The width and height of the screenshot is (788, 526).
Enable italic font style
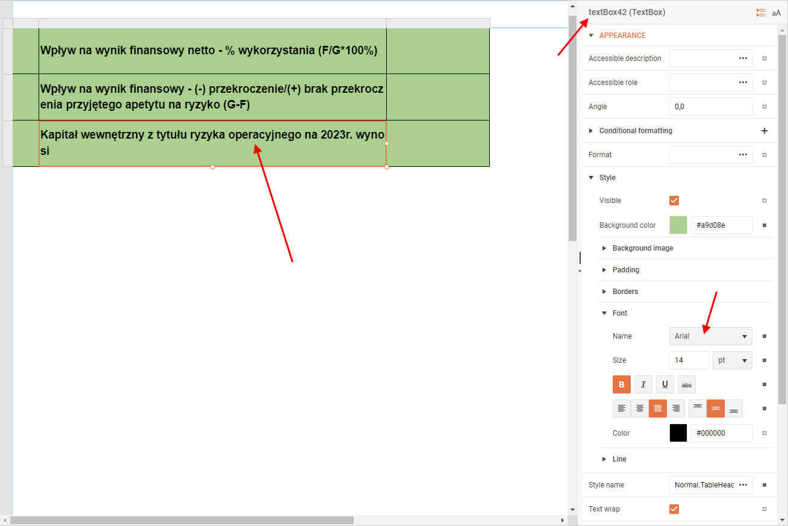pos(643,384)
